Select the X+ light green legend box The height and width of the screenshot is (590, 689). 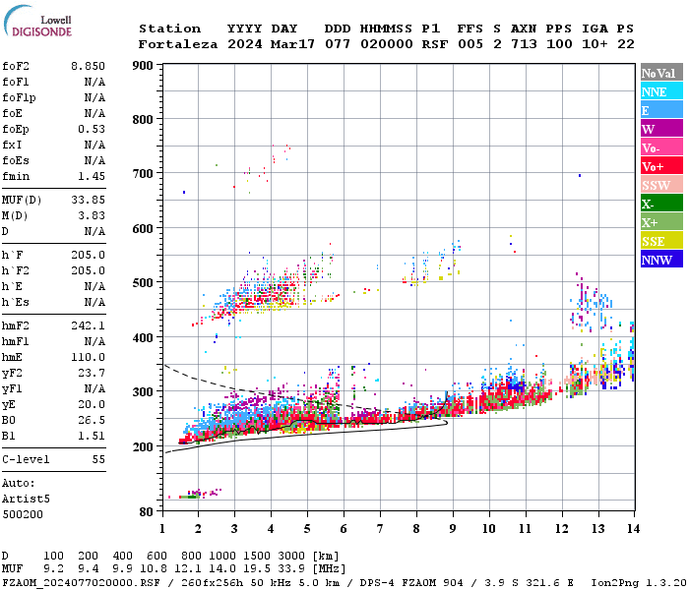point(661,221)
